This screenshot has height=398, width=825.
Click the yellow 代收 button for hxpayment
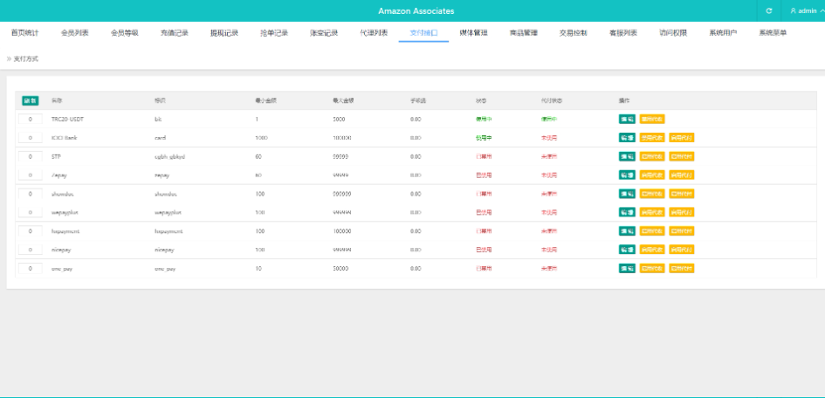click(x=652, y=231)
